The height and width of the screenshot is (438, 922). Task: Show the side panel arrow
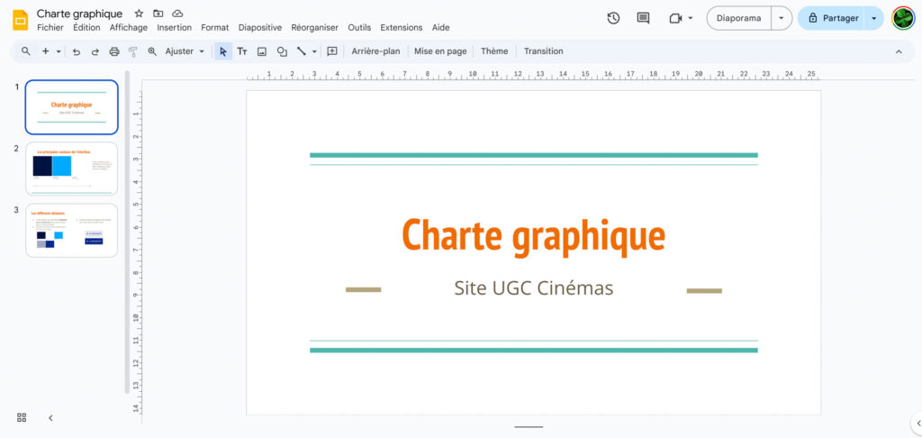(x=917, y=423)
